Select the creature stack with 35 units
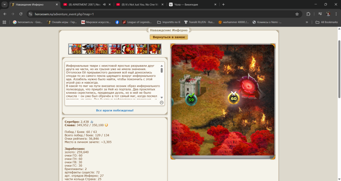Screen dimensions: 341x181 tap(128, 49)
